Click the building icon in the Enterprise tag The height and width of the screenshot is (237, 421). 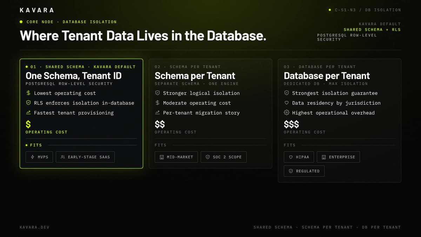[x=324, y=157]
